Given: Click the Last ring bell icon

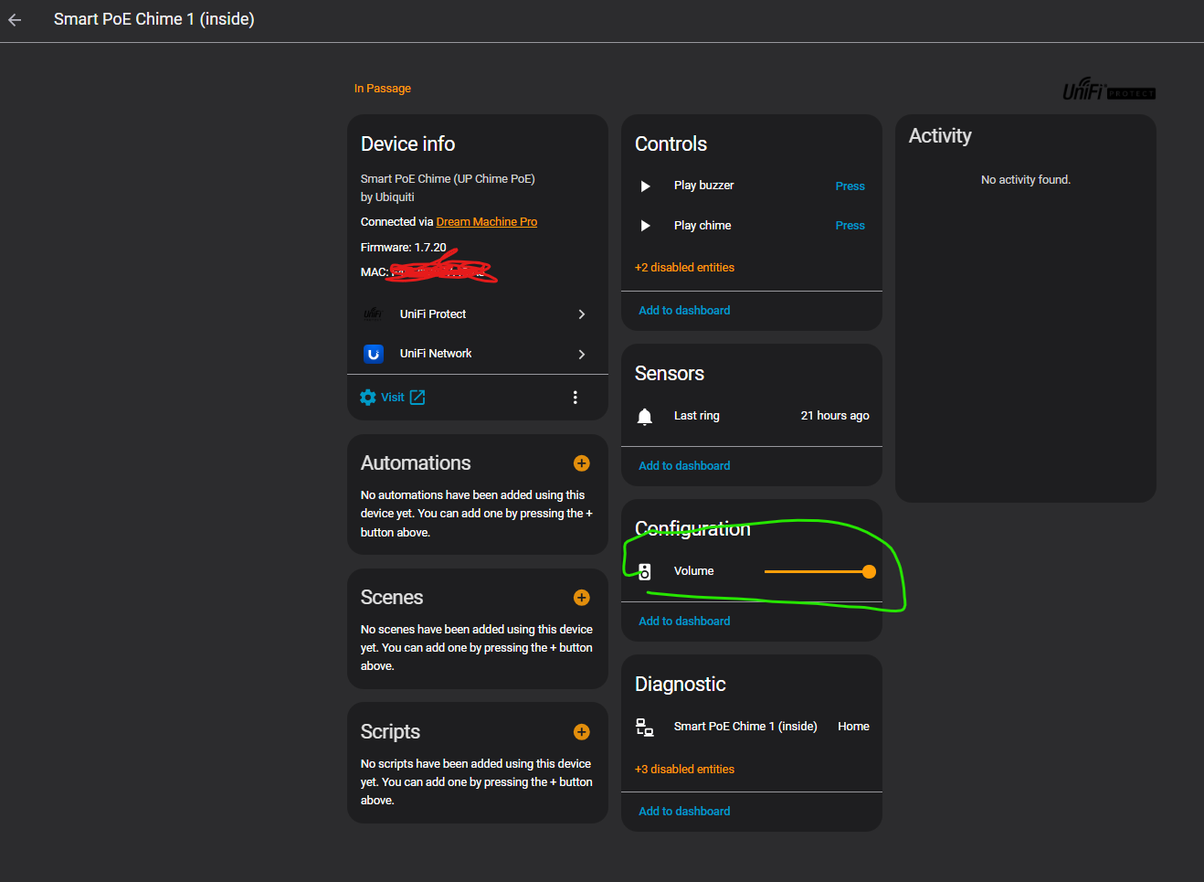Looking at the screenshot, I should (645, 417).
